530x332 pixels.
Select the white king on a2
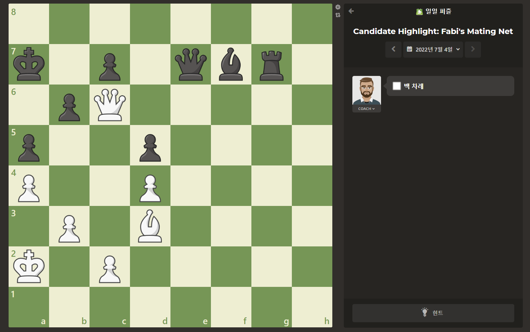[x=29, y=267]
